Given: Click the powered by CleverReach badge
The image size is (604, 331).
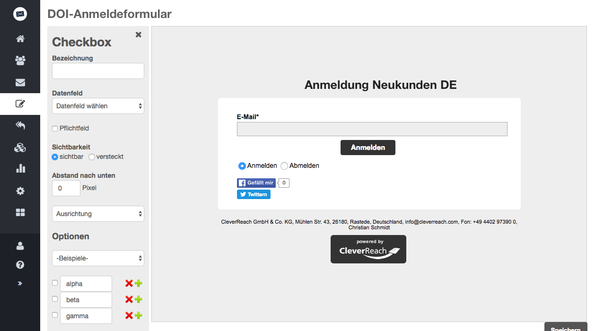Looking at the screenshot, I should tap(368, 249).
